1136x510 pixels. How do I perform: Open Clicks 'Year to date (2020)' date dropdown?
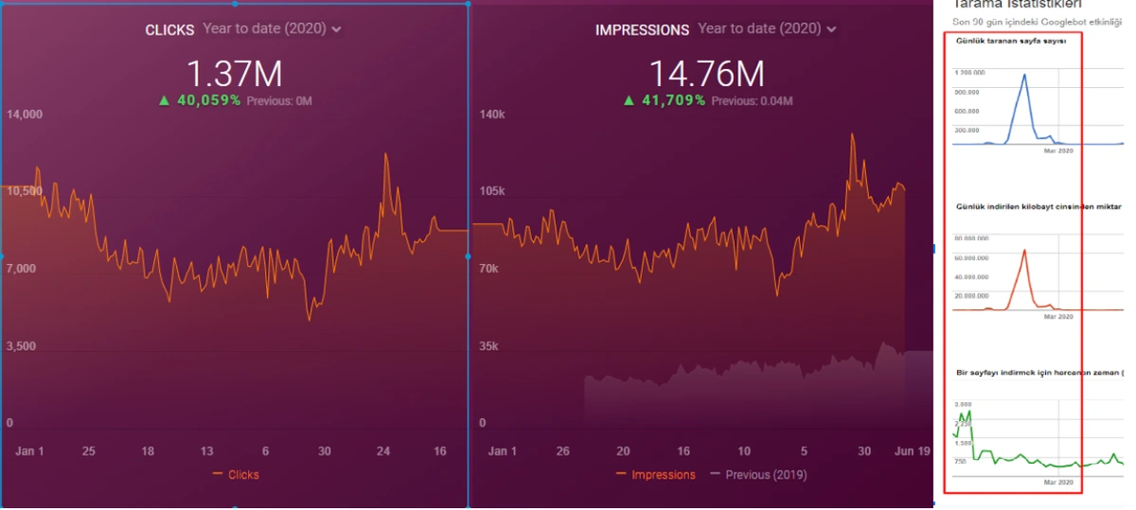[272, 29]
